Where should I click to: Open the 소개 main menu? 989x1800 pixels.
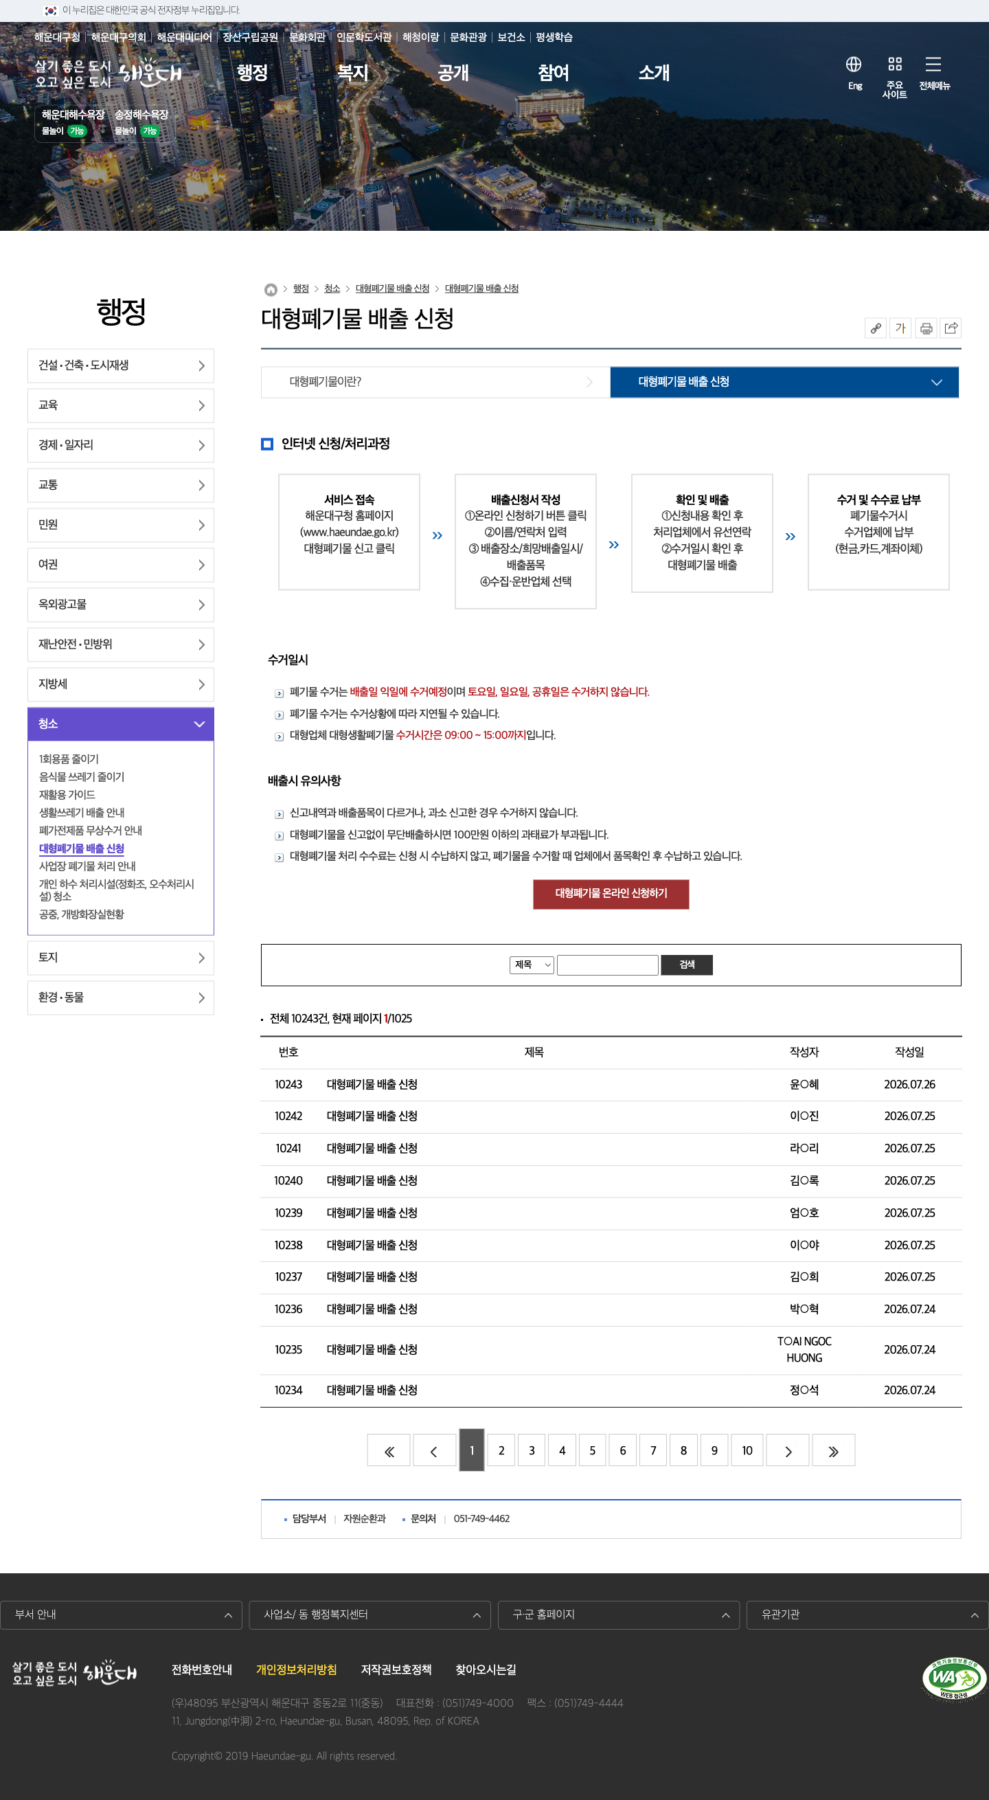click(x=655, y=73)
